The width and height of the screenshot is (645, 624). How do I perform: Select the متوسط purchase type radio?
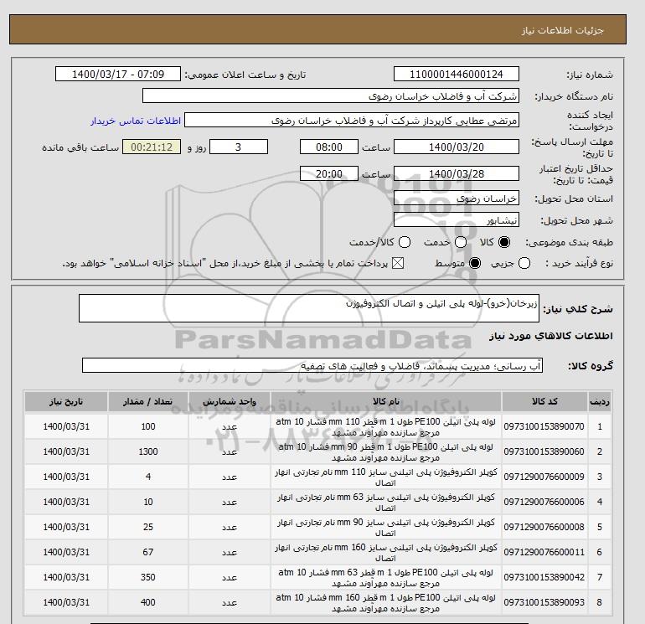click(x=475, y=263)
